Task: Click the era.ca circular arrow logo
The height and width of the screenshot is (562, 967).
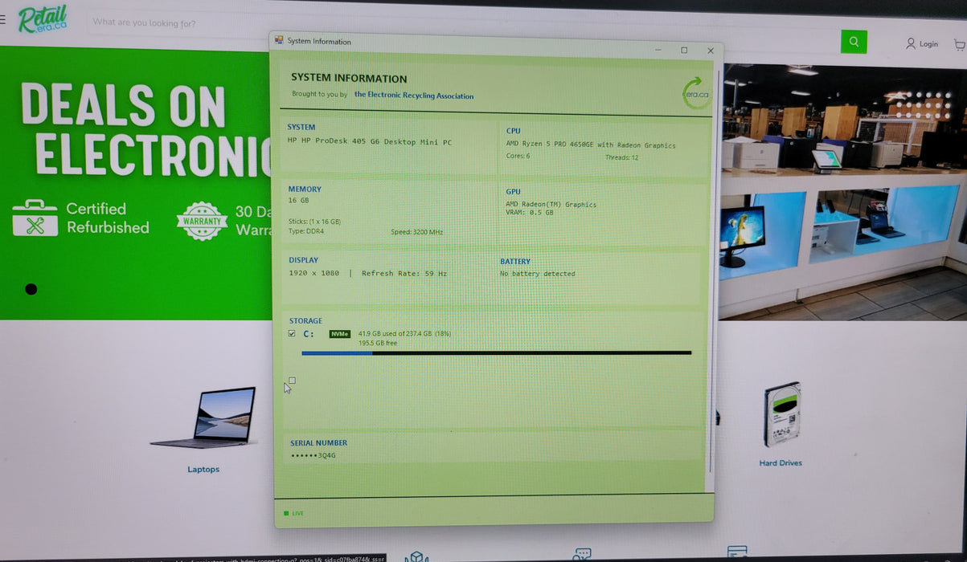Action: pos(696,92)
